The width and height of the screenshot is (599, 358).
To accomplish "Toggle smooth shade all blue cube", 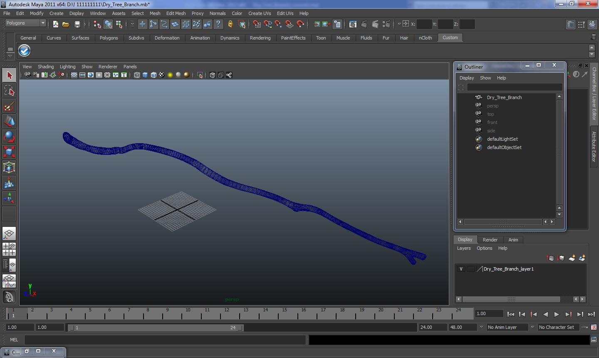I will pos(145,75).
